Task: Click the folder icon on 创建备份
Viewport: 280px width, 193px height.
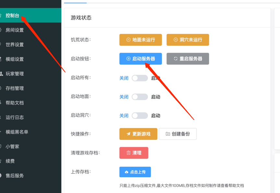Action: [x=168, y=134]
